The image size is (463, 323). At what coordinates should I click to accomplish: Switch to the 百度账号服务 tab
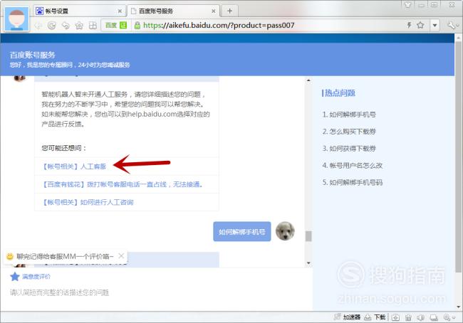tap(174, 11)
